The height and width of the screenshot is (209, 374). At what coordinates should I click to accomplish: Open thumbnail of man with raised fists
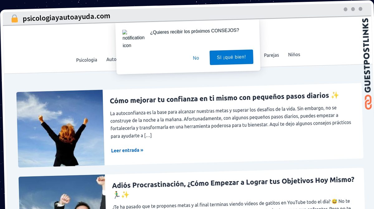coord(62,192)
